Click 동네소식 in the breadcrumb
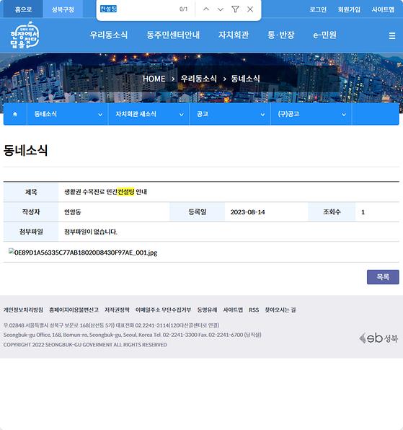The image size is (403, 430). point(245,79)
